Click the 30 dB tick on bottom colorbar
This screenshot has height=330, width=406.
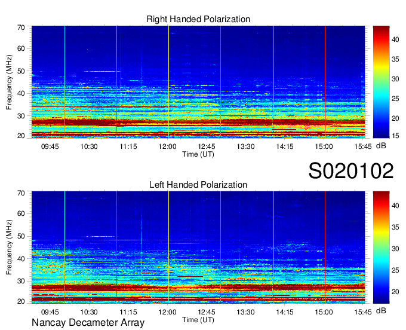pyautogui.click(x=395, y=249)
